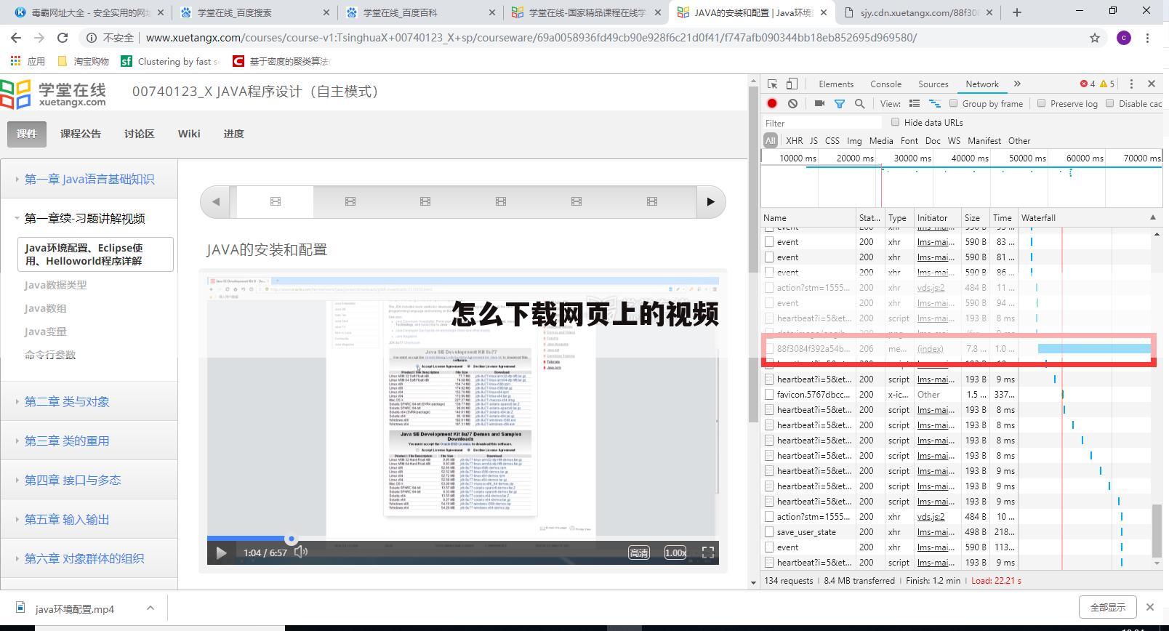This screenshot has width=1169, height=631.
Task: Tick checkbox beside action?stm=1555 bottom row
Action: [x=769, y=516]
